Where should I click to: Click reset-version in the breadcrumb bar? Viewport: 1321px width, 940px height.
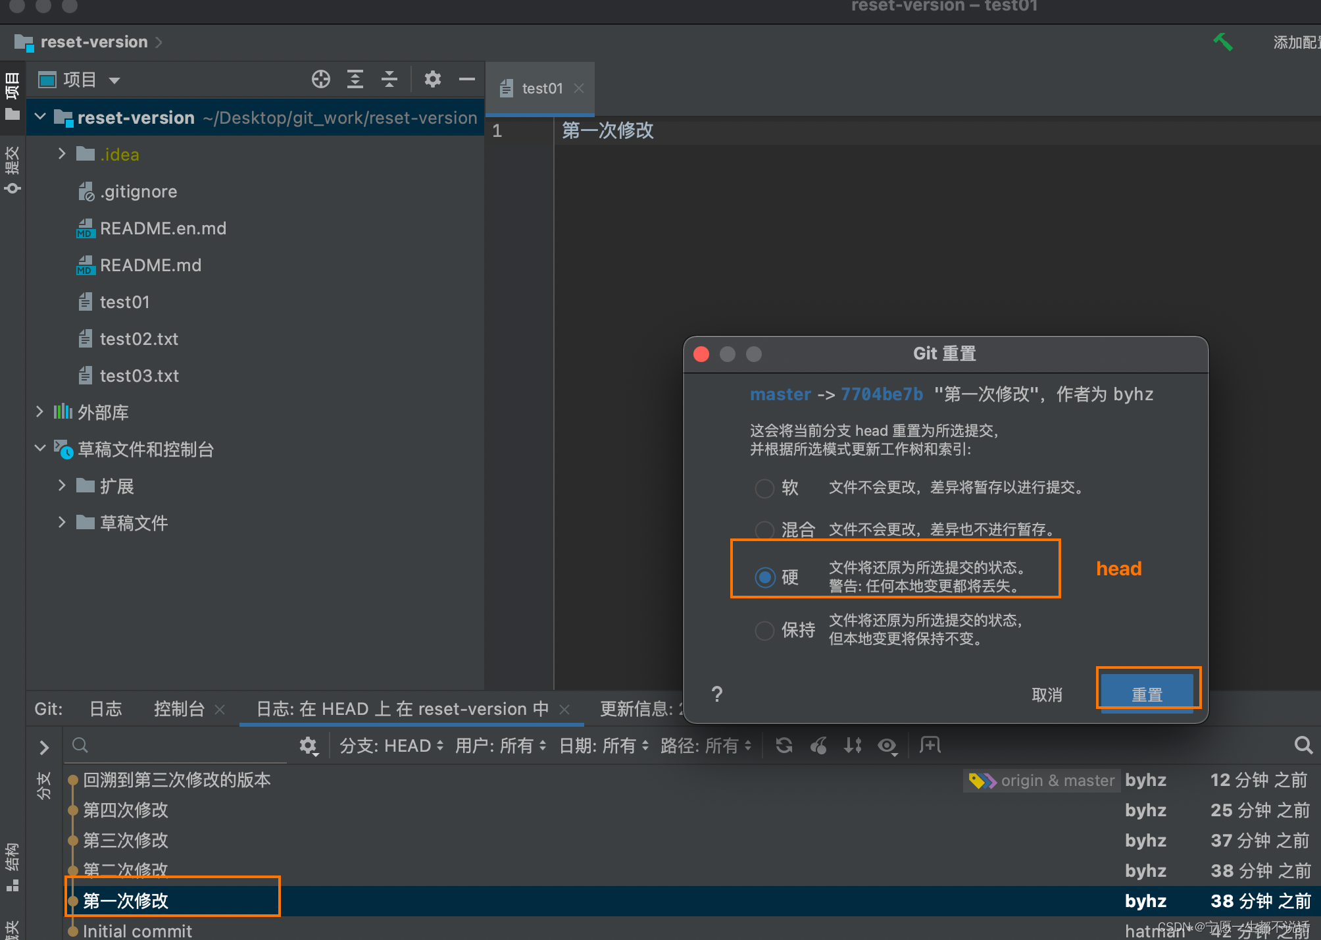pyautogui.click(x=94, y=42)
